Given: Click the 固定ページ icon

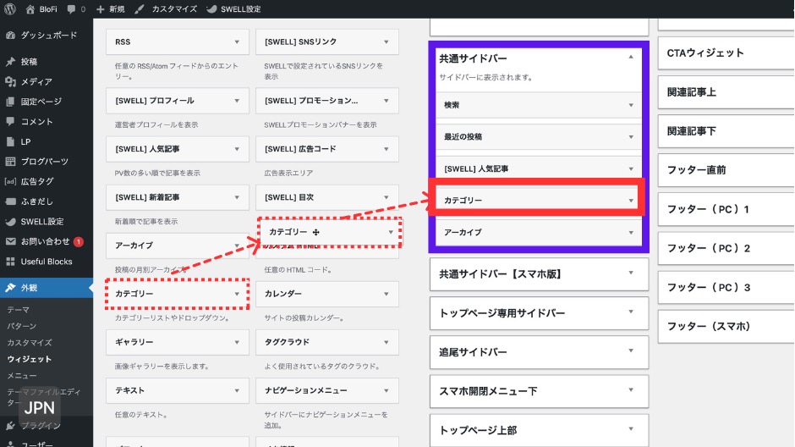Looking at the screenshot, I should 10,102.
